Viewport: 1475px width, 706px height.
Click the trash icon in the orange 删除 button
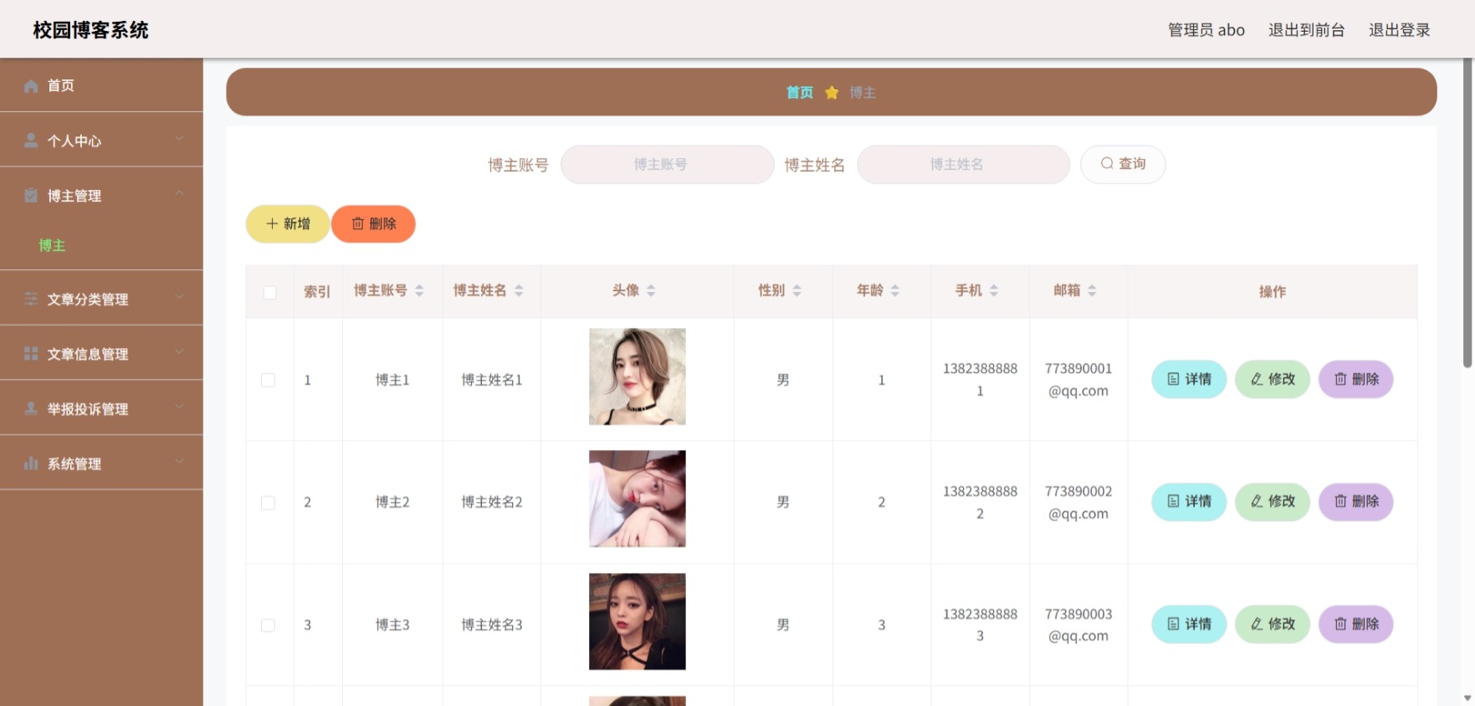pyautogui.click(x=358, y=223)
